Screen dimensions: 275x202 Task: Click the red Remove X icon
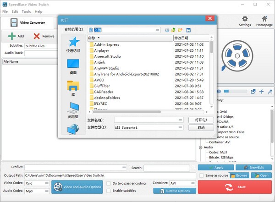click(37, 36)
